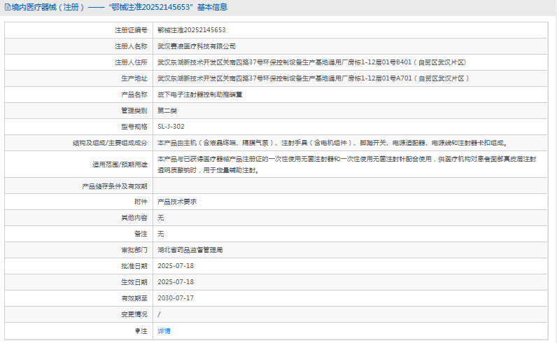Select the 产品技术要求 attachment value
This screenshot has width=557, height=343.
coord(177,202)
